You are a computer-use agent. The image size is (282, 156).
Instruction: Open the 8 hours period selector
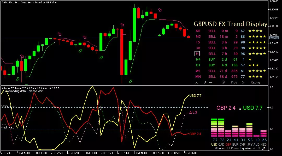point(220,148)
